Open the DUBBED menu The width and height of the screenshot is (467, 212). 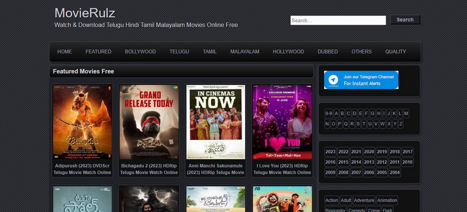coord(327,52)
